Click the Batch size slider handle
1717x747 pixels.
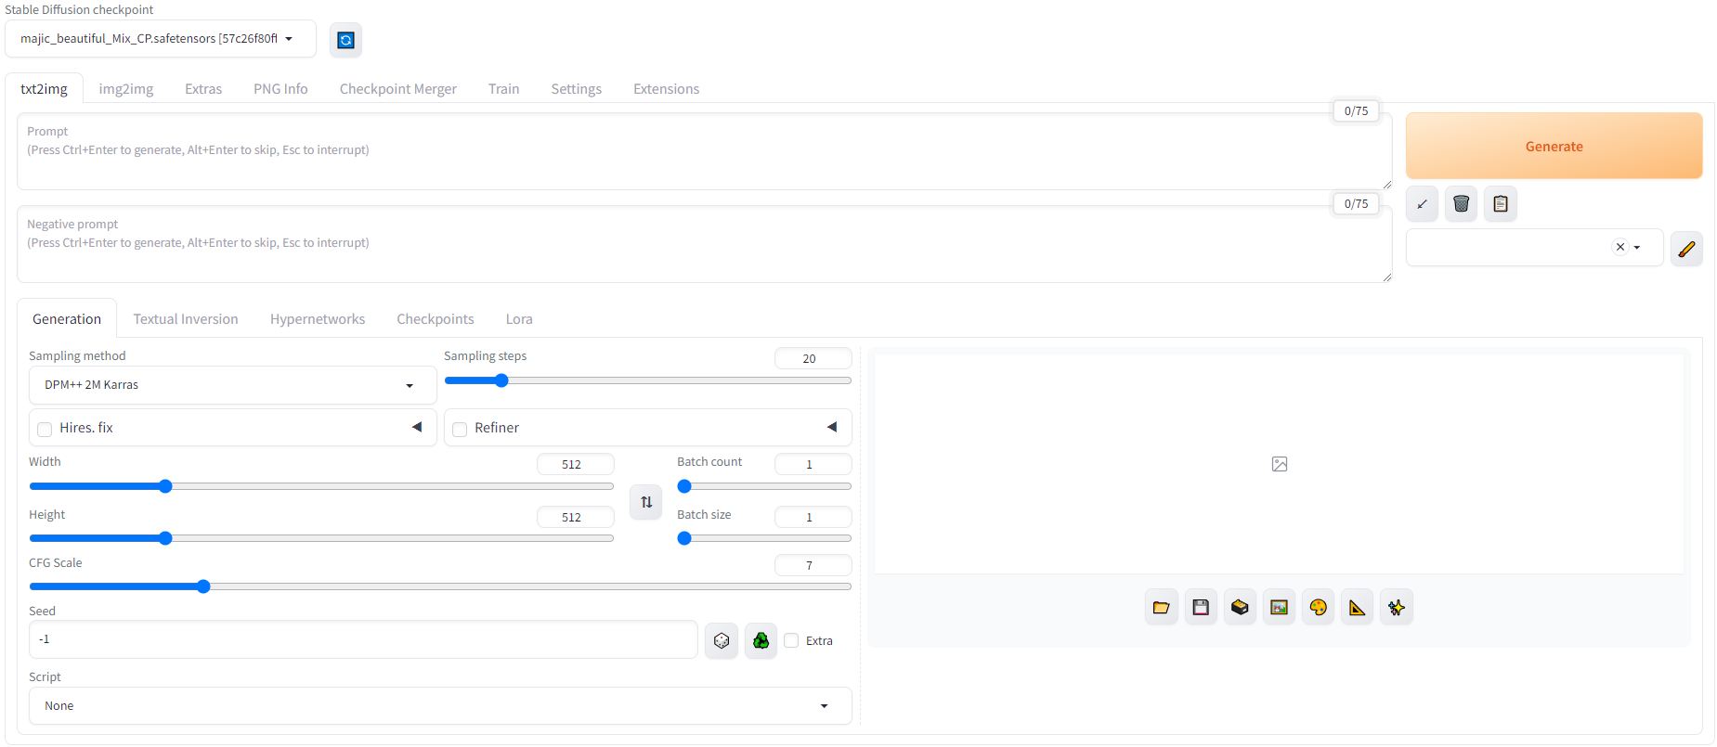click(684, 538)
